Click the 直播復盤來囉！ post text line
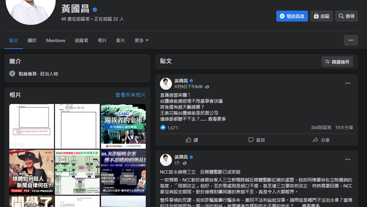 pos(175,95)
